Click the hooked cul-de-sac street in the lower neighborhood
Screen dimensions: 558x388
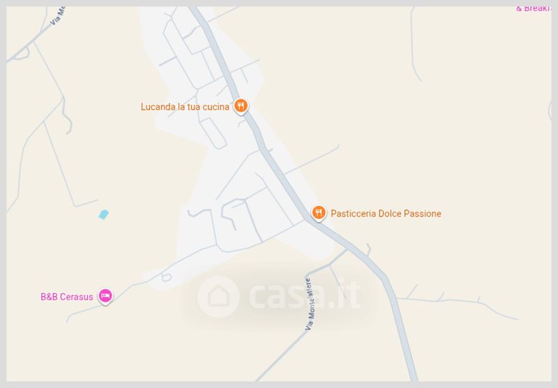228,215
